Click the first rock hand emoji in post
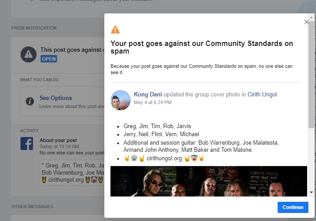Image resolution: width=316 pixels, height=221 pixels. 127,158
